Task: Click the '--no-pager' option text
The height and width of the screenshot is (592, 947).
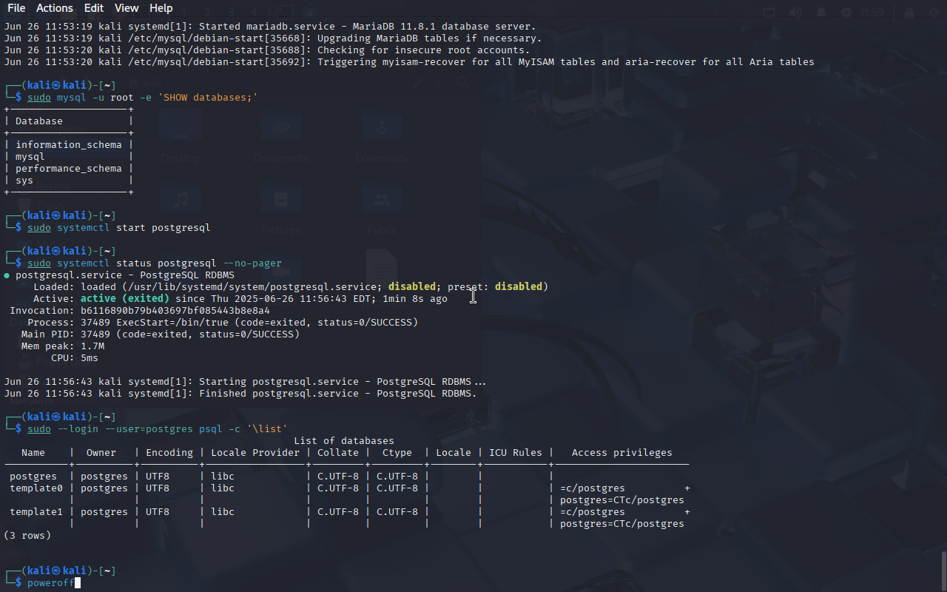Action: pos(252,263)
